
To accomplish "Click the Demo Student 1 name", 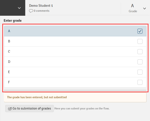I will (x=41, y=6).
